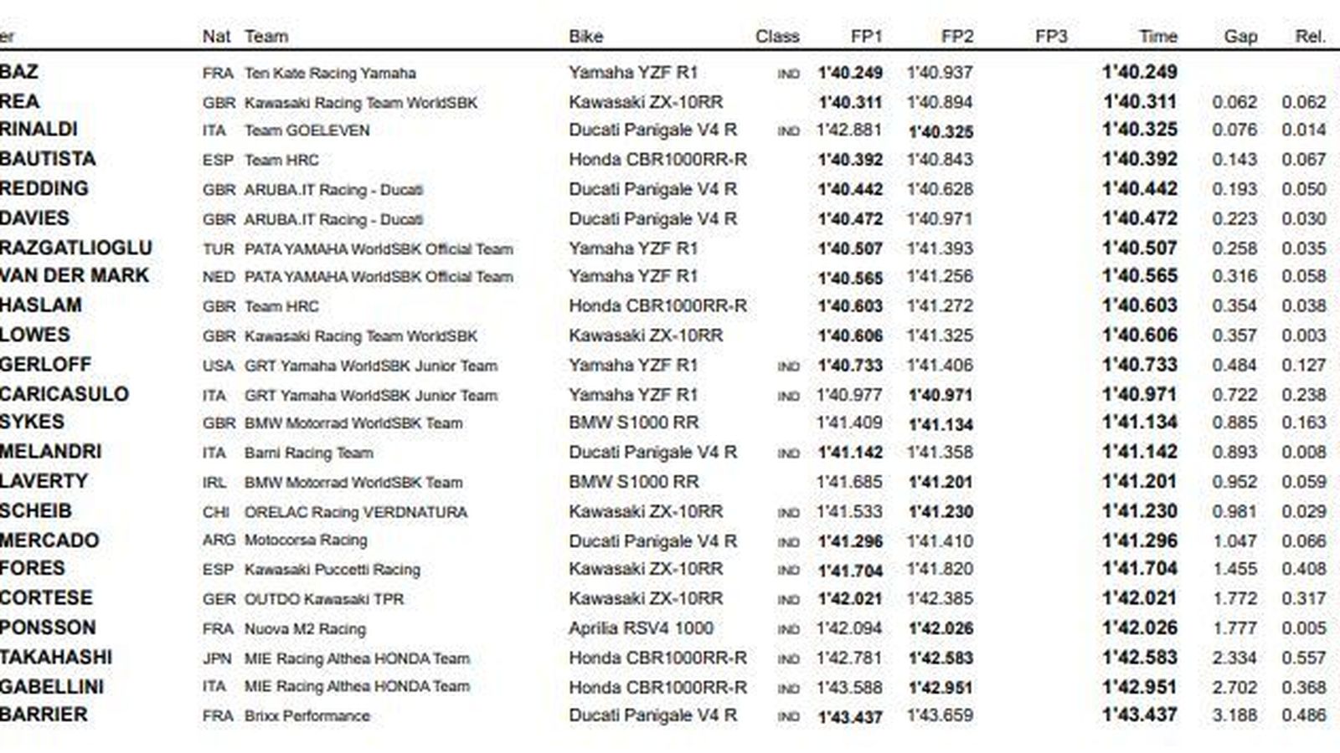Click the Bike column header
This screenshot has width=1340, height=753.
(585, 37)
